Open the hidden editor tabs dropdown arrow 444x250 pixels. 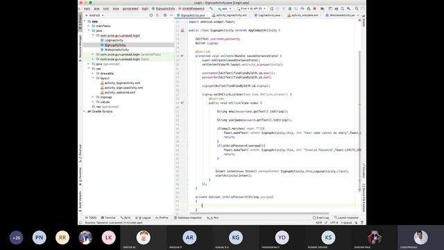point(358,15)
